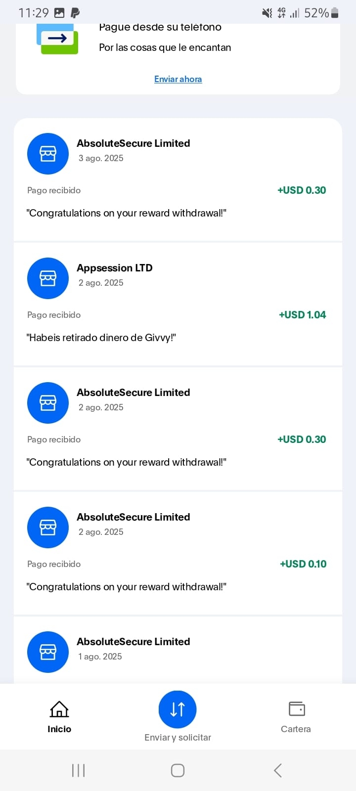Tap the Appsession LTD store icon
This screenshot has height=791, width=356.
pos(48,278)
